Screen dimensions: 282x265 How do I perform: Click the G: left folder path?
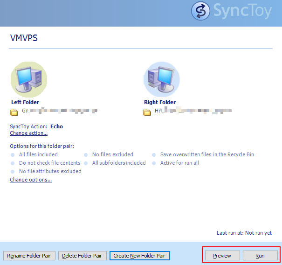click(60, 111)
